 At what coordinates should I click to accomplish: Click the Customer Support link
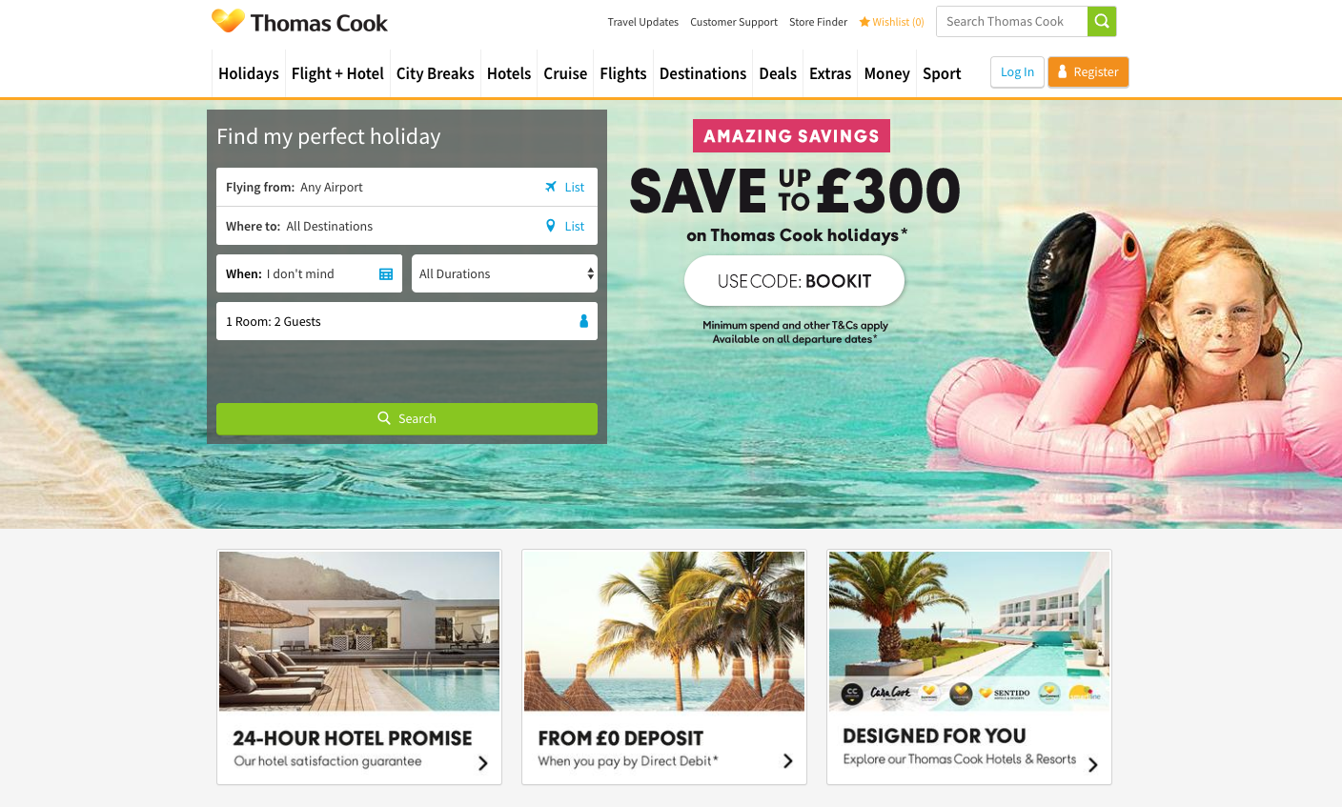point(734,22)
